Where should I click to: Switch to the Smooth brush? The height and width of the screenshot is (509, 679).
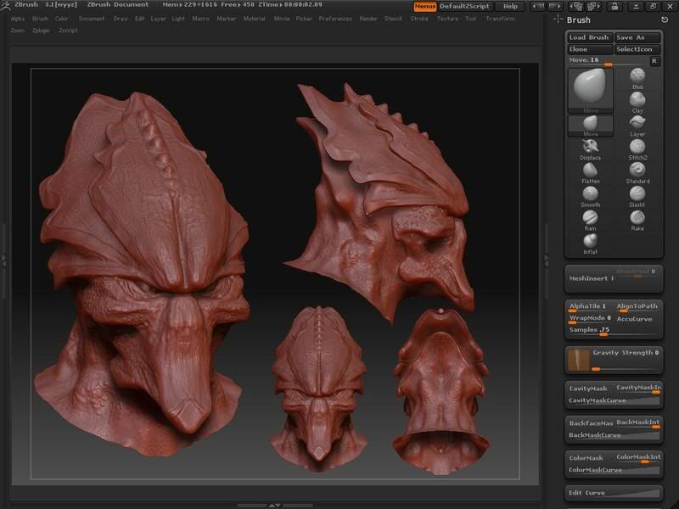pyautogui.click(x=590, y=194)
